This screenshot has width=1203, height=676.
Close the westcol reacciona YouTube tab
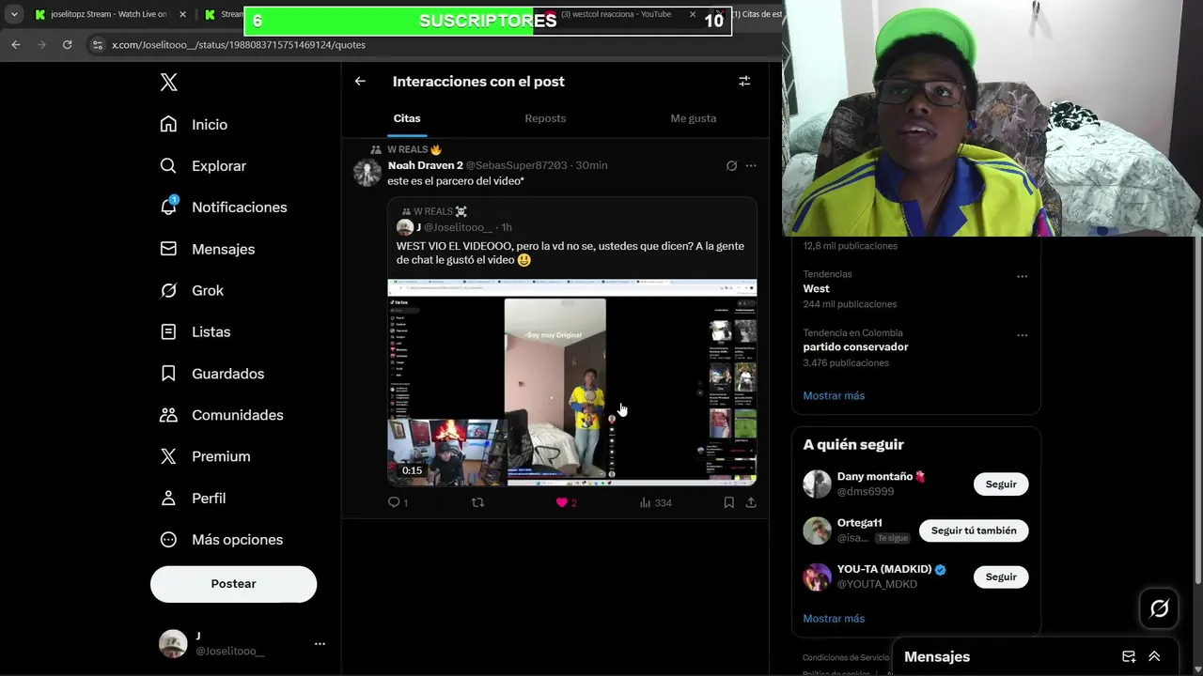[693, 14]
